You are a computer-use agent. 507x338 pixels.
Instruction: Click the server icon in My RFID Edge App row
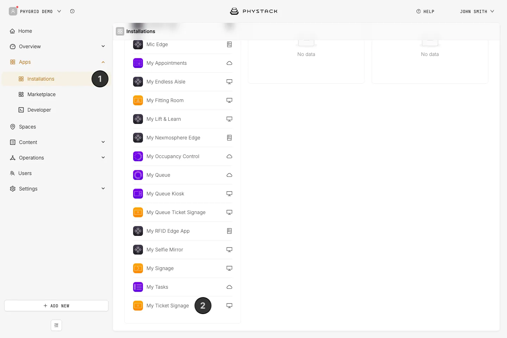pos(229,231)
